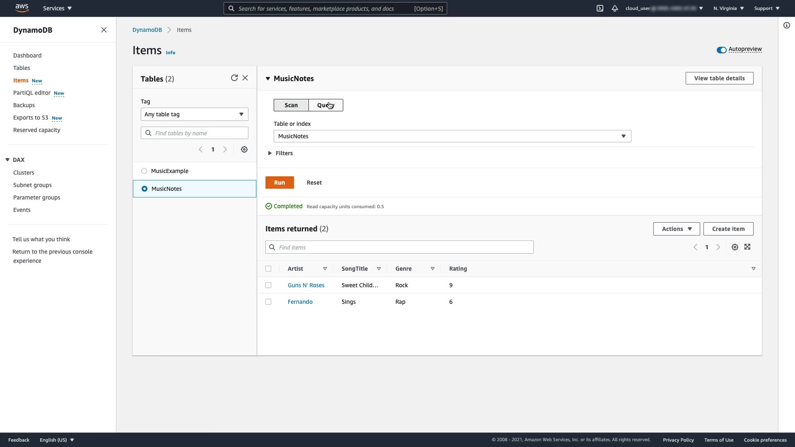This screenshot has width=795, height=447.
Task: Open the notifications bell
Action: pyautogui.click(x=615, y=8)
